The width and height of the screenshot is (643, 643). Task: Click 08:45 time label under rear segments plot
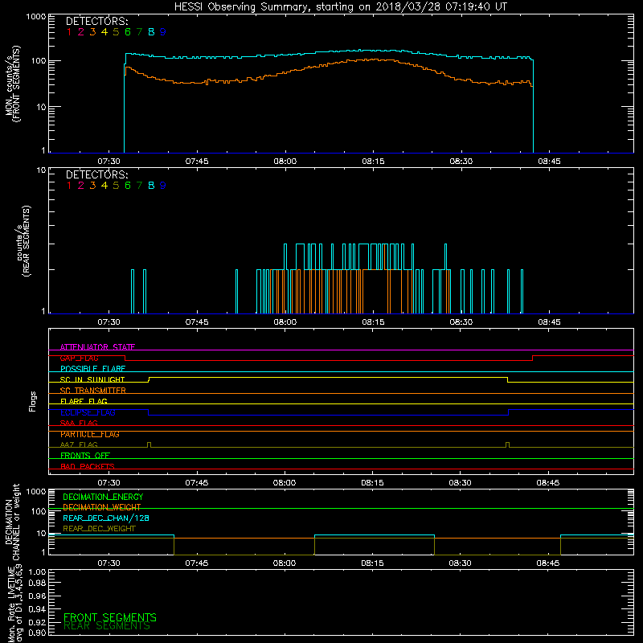(x=549, y=322)
